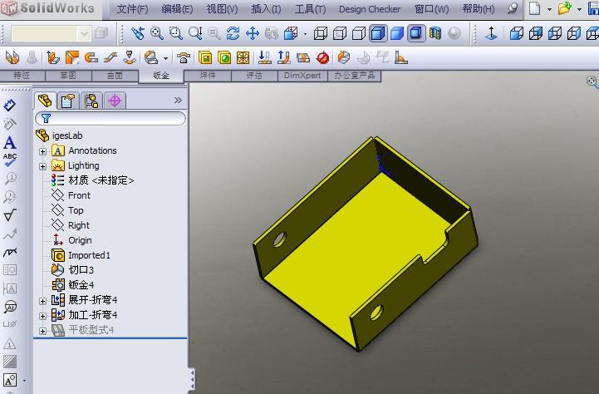This screenshot has width=599, height=394.
Task: Open the 插入(I) menu
Action: 266,9
